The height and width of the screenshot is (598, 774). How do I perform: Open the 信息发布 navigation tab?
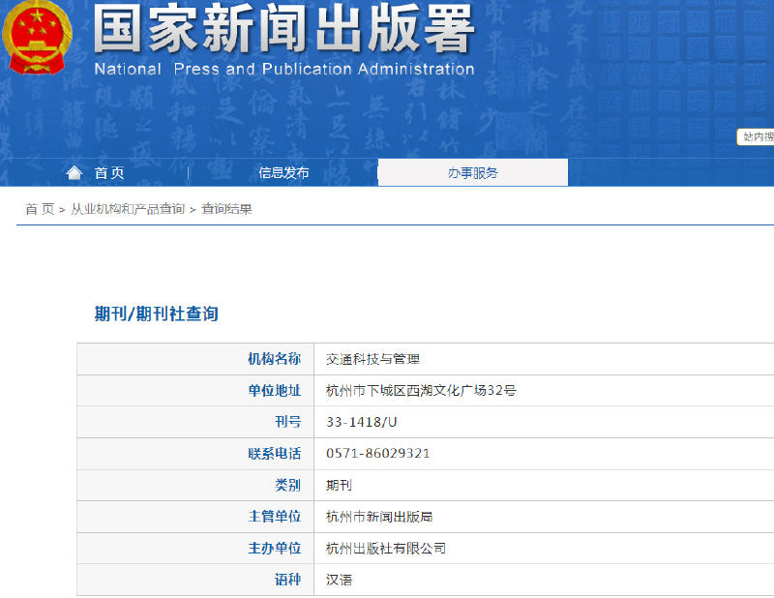point(283,173)
